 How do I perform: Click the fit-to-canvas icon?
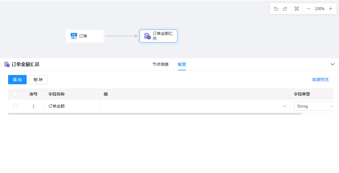click(297, 9)
